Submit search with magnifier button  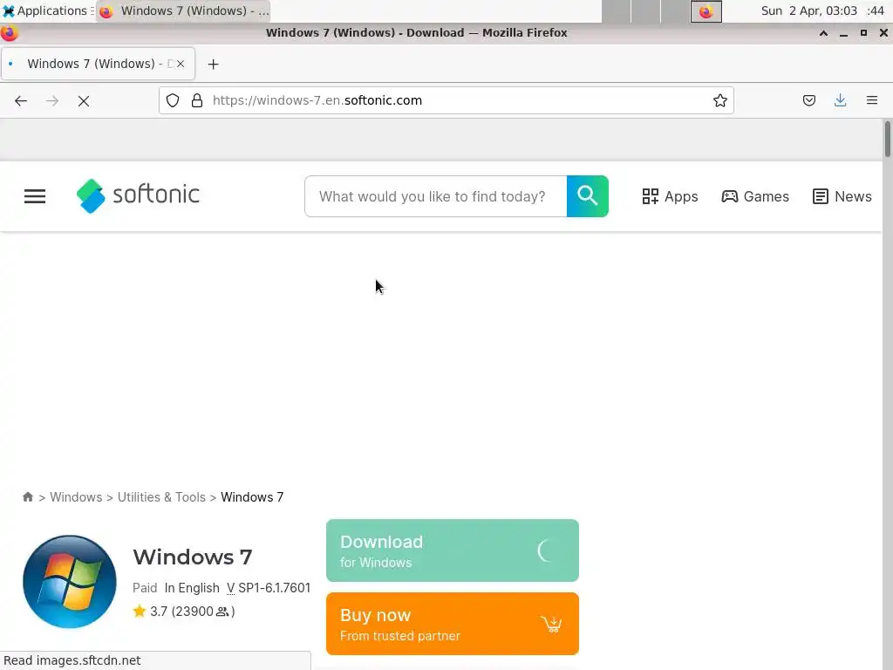coord(587,196)
